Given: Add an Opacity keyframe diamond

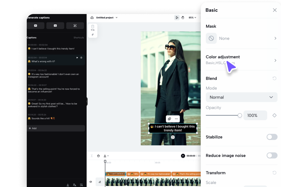Looking at the screenshot, I should point(274,116).
